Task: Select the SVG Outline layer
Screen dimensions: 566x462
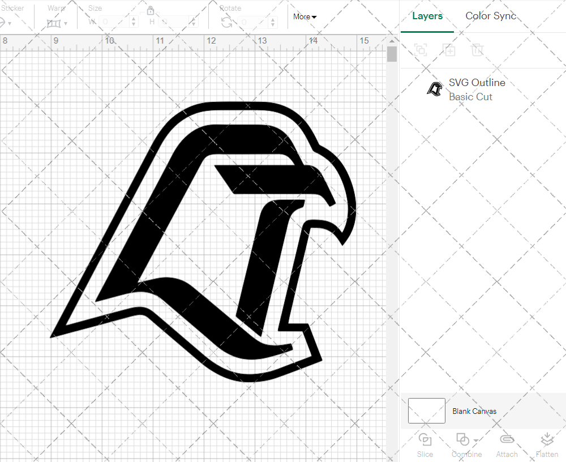Action: [477, 82]
